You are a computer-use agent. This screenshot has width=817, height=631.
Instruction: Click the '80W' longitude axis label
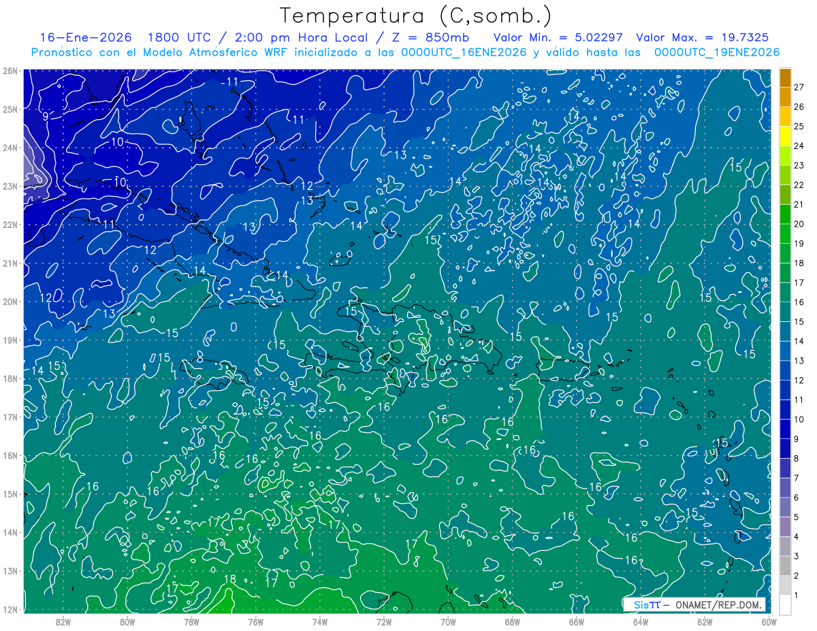pos(127,621)
